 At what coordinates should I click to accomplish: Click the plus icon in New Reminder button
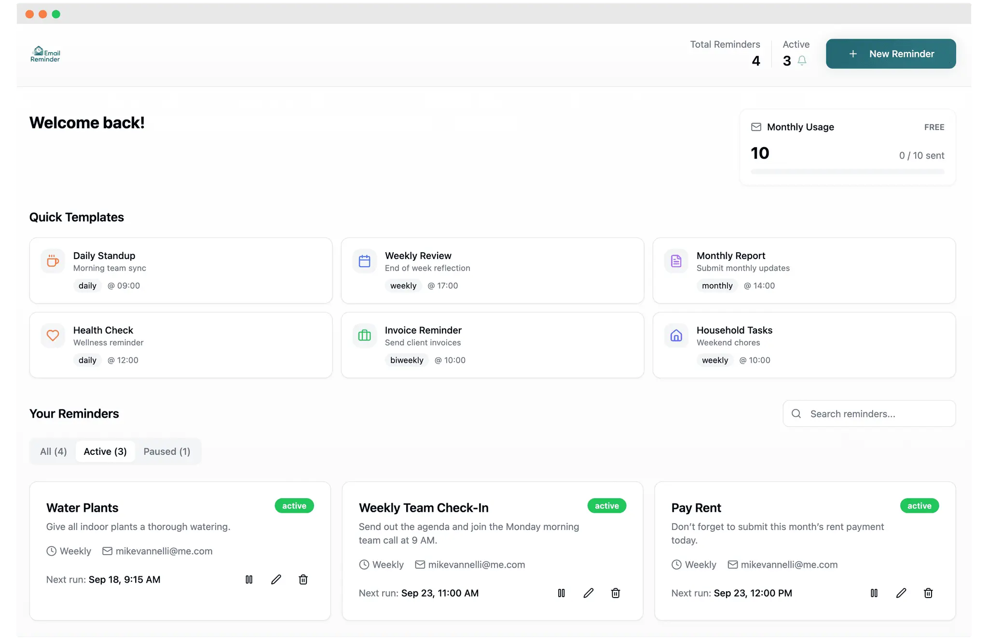click(x=853, y=54)
